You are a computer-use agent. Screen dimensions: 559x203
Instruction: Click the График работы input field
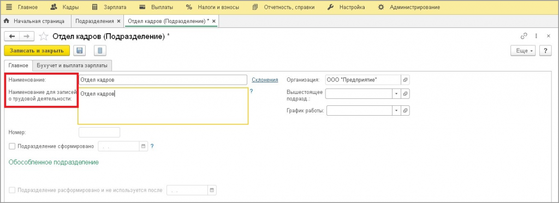pos(359,111)
